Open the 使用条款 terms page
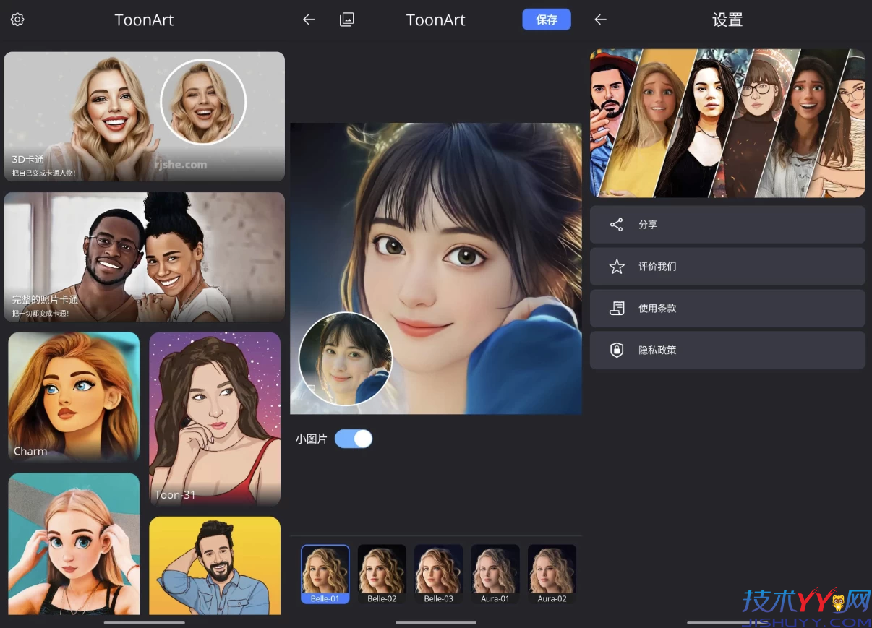The width and height of the screenshot is (872, 628). pos(727,308)
